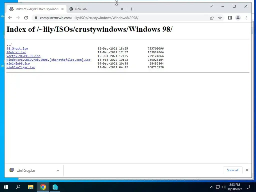The width and height of the screenshot is (256, 192).
Task: Open the clock showing 2:13 PM
Action: click(x=235, y=187)
